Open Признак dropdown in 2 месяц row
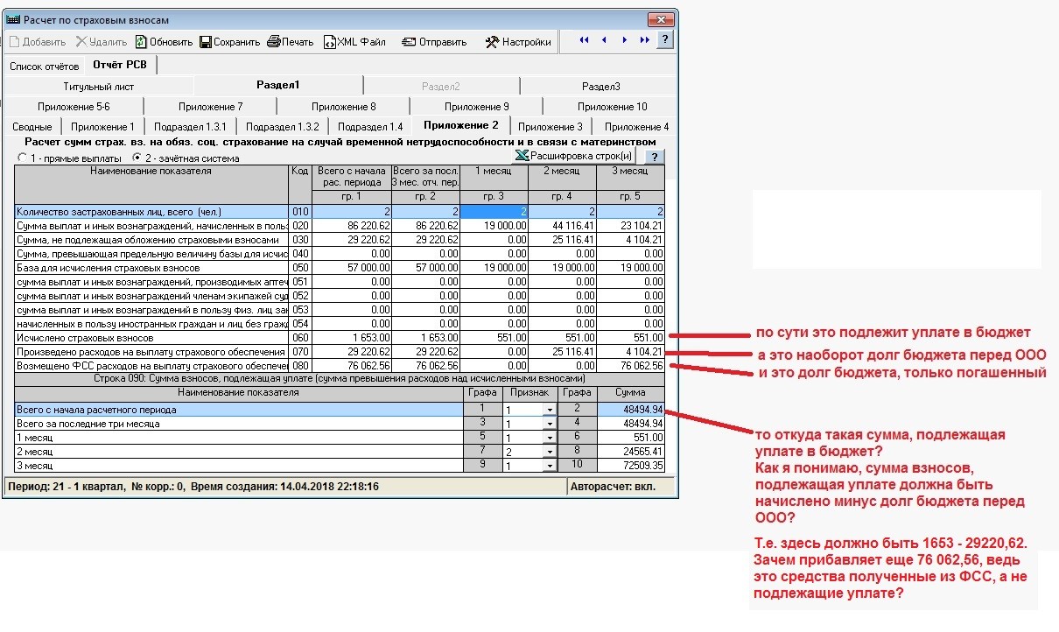Image resolution: width=1059 pixels, height=632 pixels. [550, 452]
